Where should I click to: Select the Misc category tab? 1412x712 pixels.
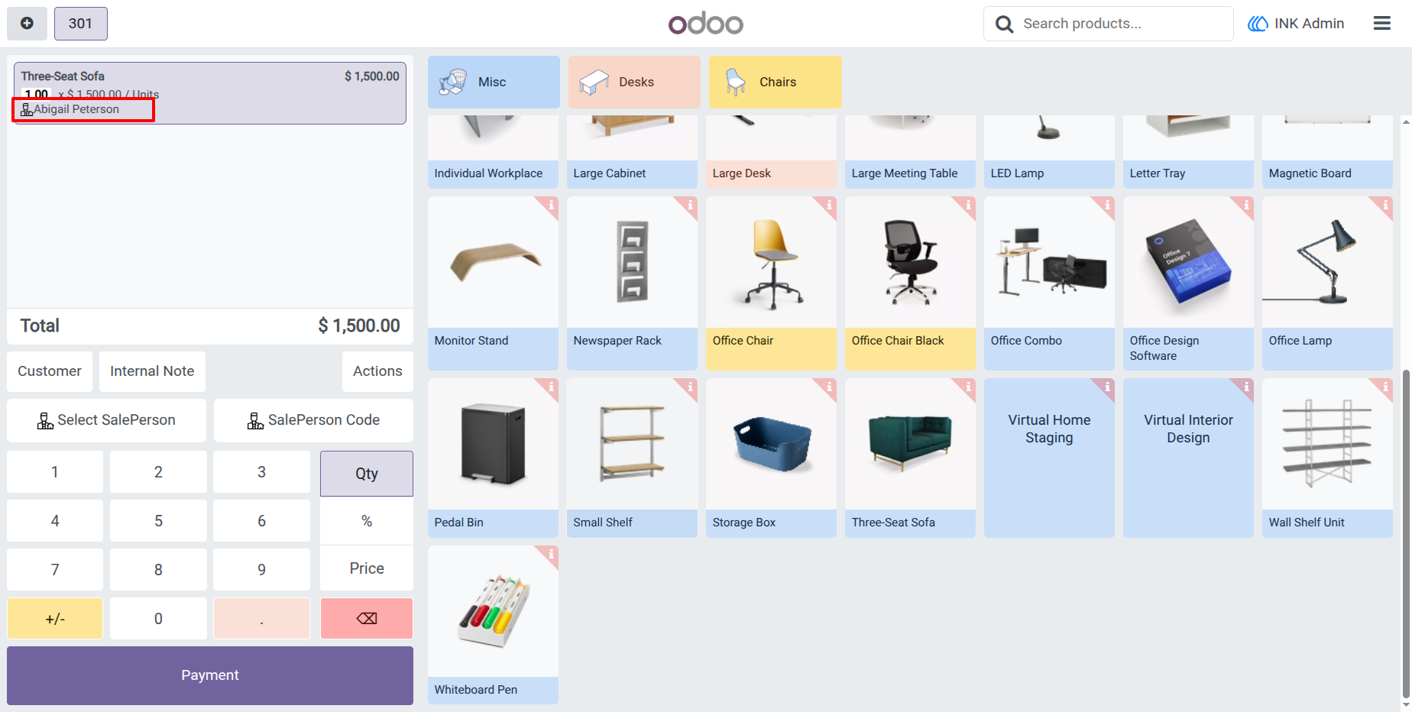pyautogui.click(x=494, y=82)
